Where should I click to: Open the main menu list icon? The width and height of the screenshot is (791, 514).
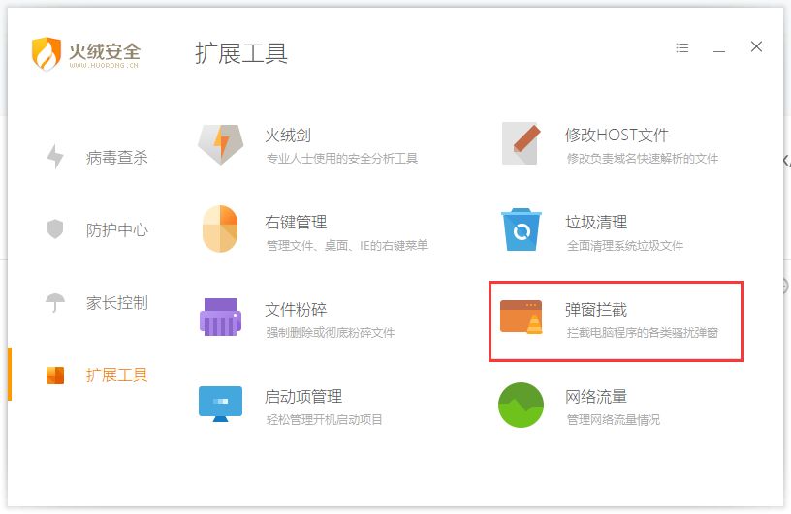pos(682,47)
